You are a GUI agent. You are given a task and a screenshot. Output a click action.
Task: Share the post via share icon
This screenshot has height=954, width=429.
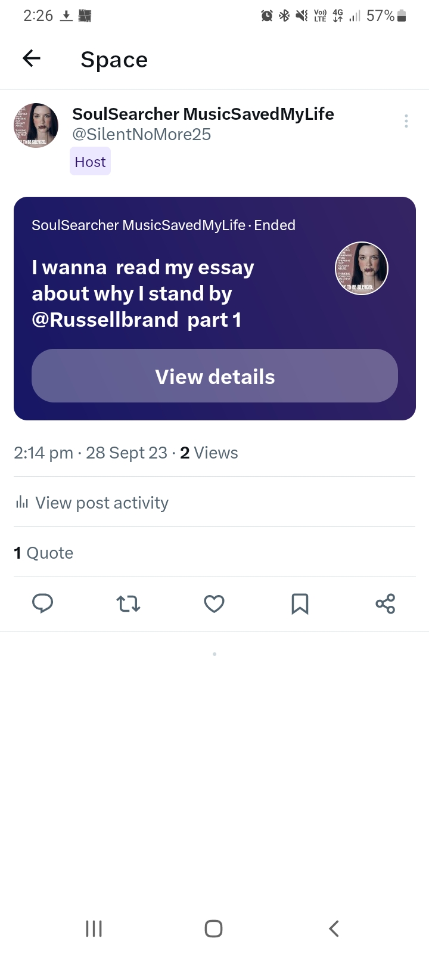386,604
